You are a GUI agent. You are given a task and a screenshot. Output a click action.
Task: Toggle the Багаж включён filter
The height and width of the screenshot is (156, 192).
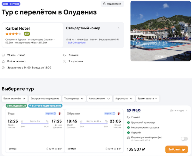(14, 98)
